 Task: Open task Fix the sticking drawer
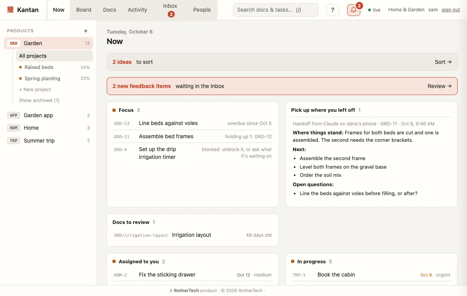[167, 275]
